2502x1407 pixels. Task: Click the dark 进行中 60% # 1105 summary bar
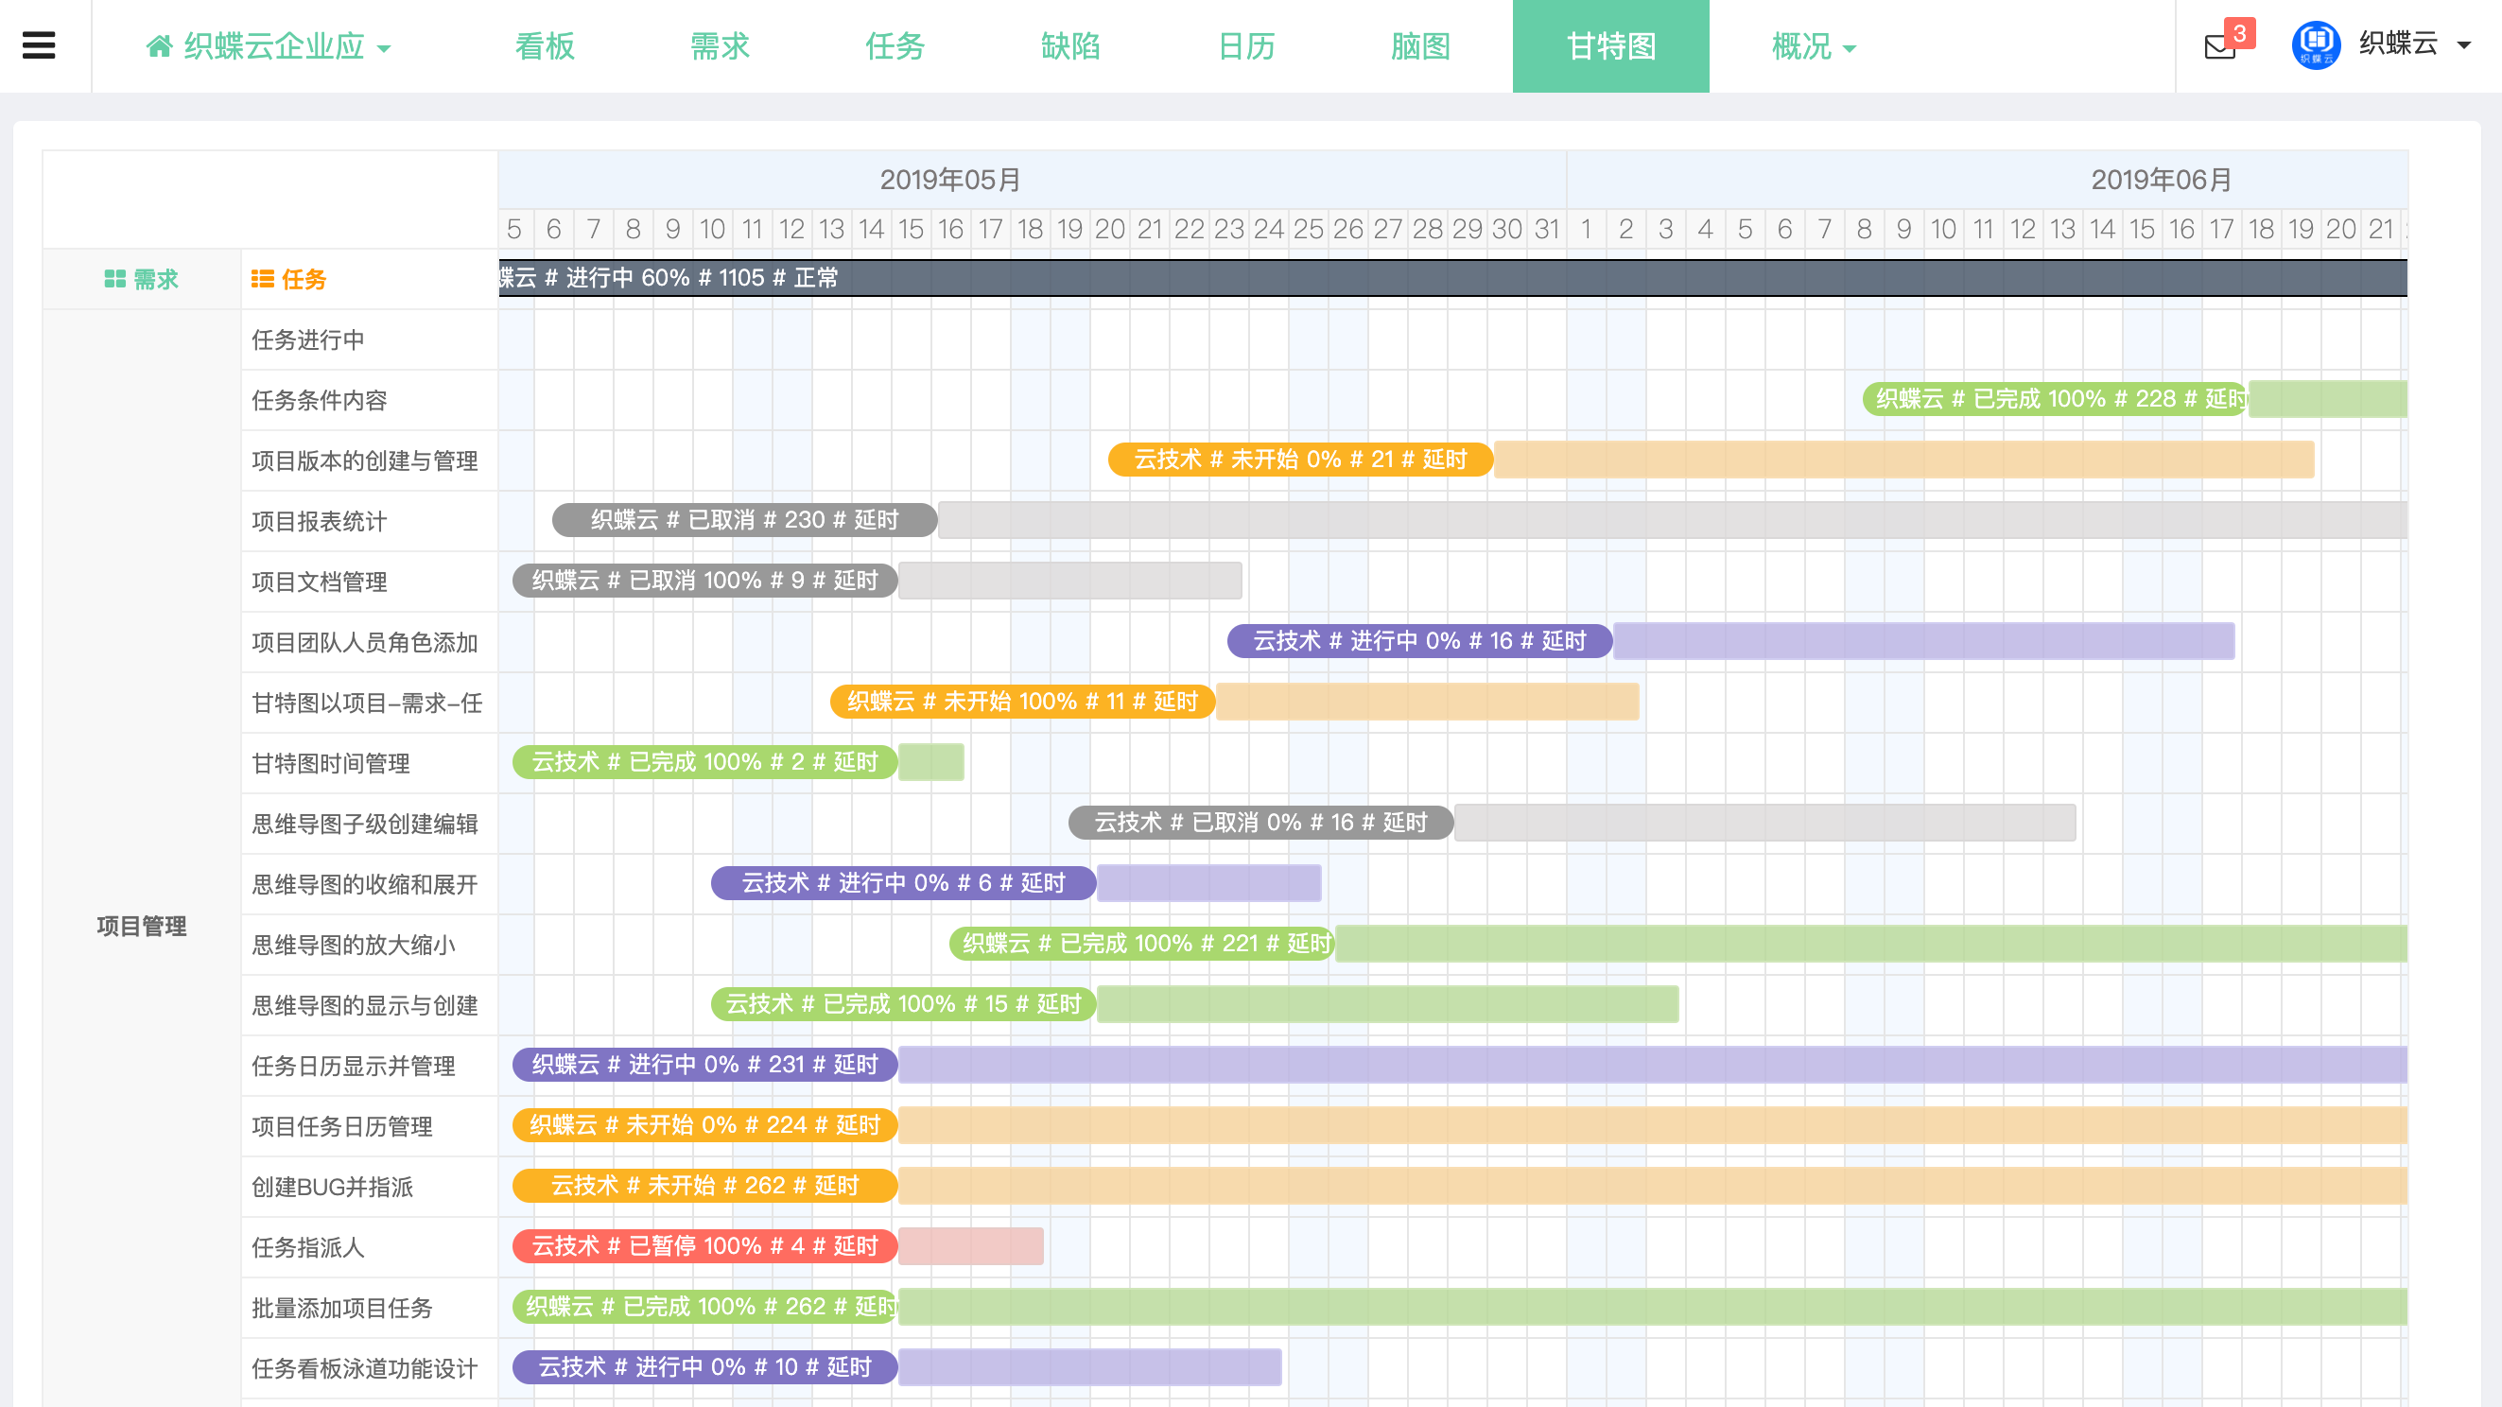[1453, 278]
